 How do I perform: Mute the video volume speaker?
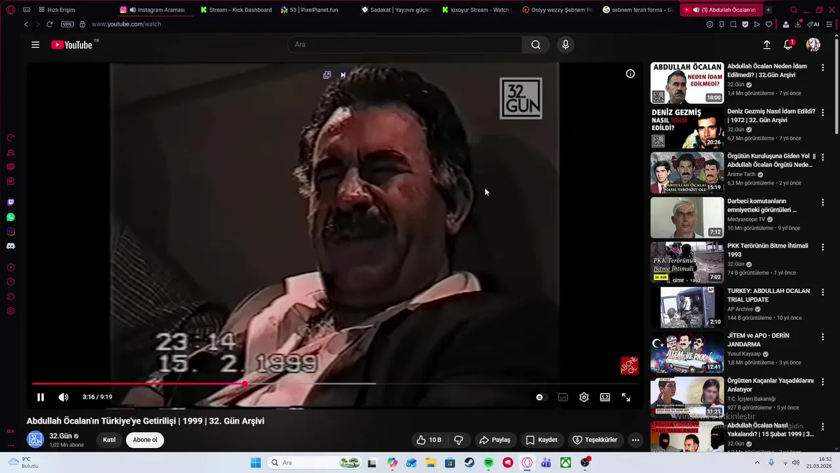[64, 397]
